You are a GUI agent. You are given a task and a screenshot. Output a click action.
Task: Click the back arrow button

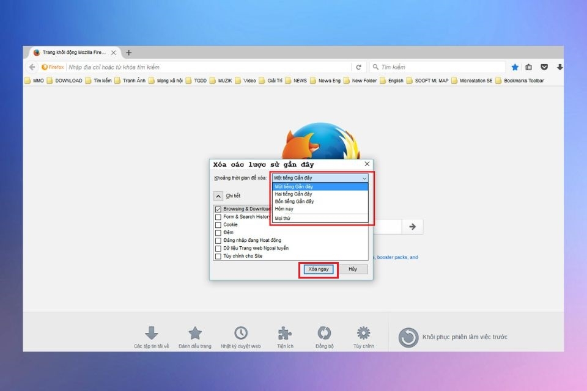(x=32, y=67)
